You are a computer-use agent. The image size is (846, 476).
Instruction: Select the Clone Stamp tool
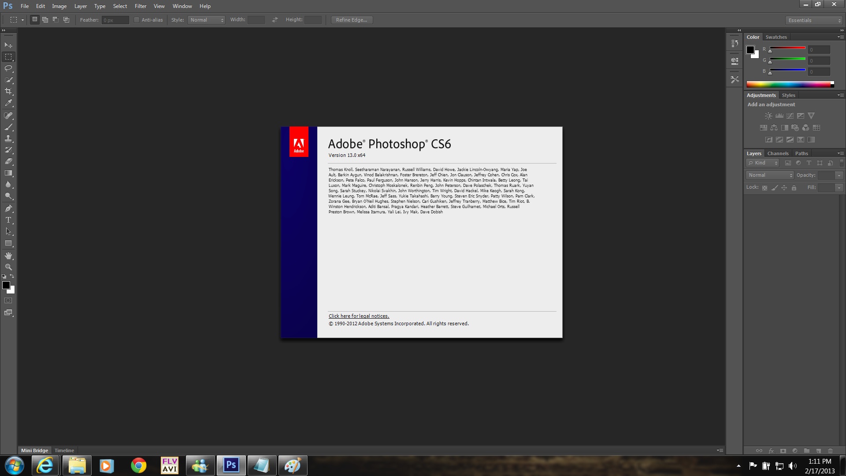pos(9,138)
